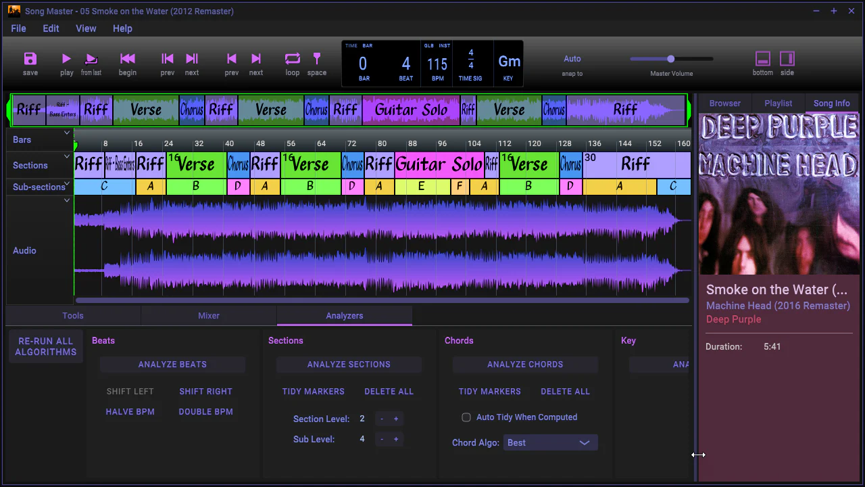Click the timeline horizontal scrollbar
The image size is (865, 487).
(x=382, y=300)
